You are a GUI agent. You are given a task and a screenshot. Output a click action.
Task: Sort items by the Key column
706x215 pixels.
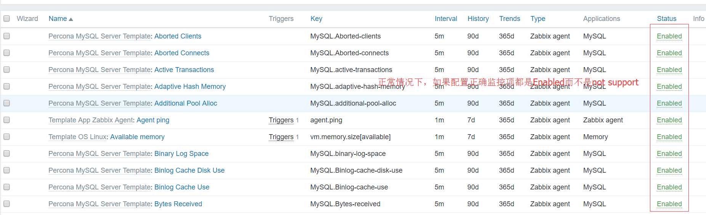[316, 19]
